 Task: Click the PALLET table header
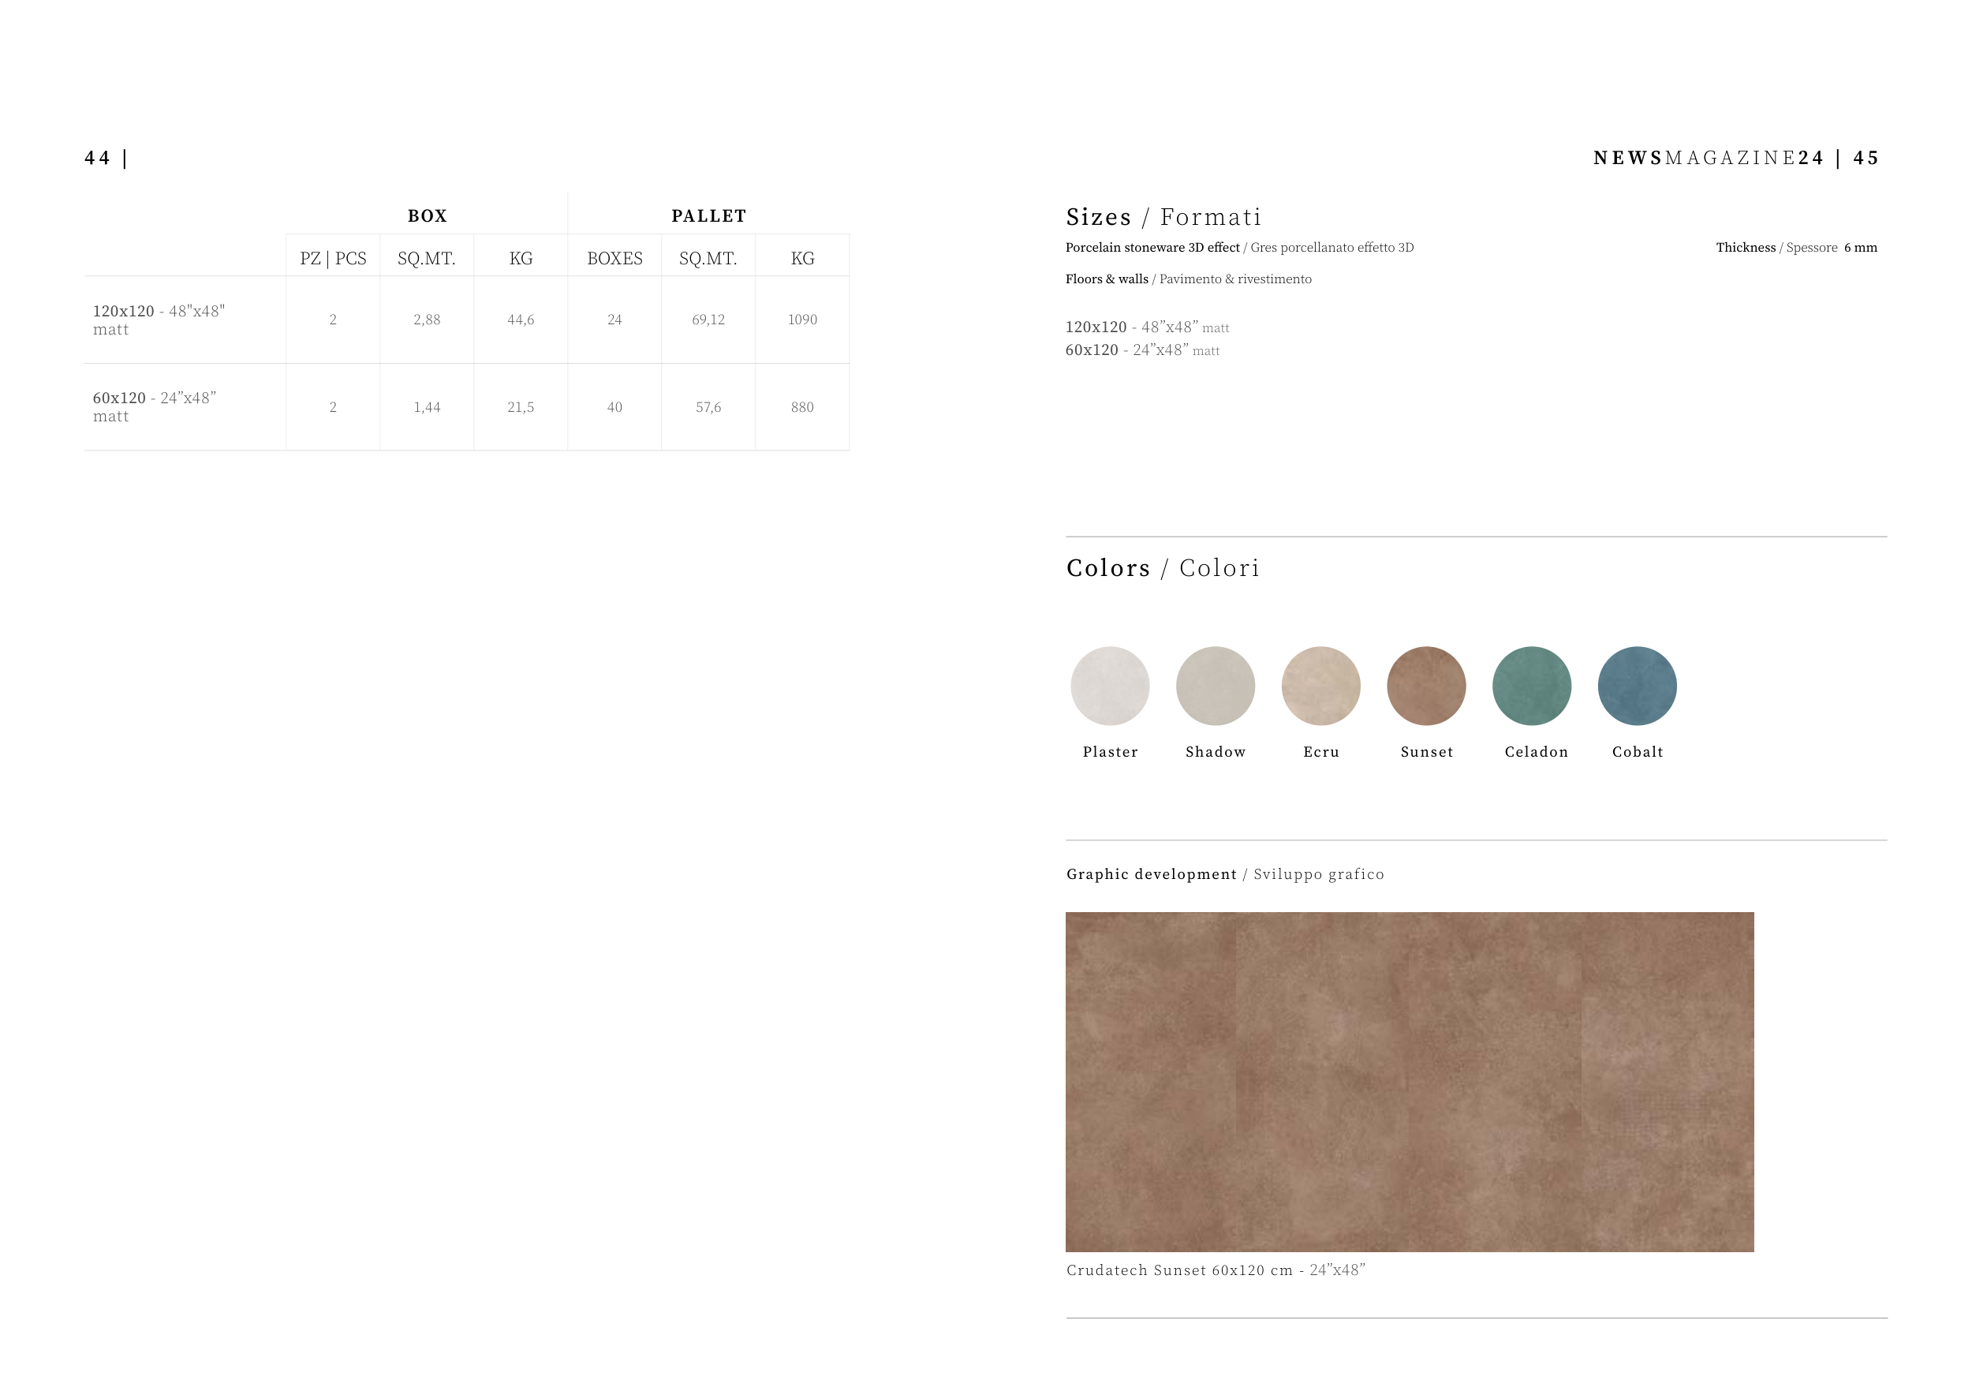[708, 215]
